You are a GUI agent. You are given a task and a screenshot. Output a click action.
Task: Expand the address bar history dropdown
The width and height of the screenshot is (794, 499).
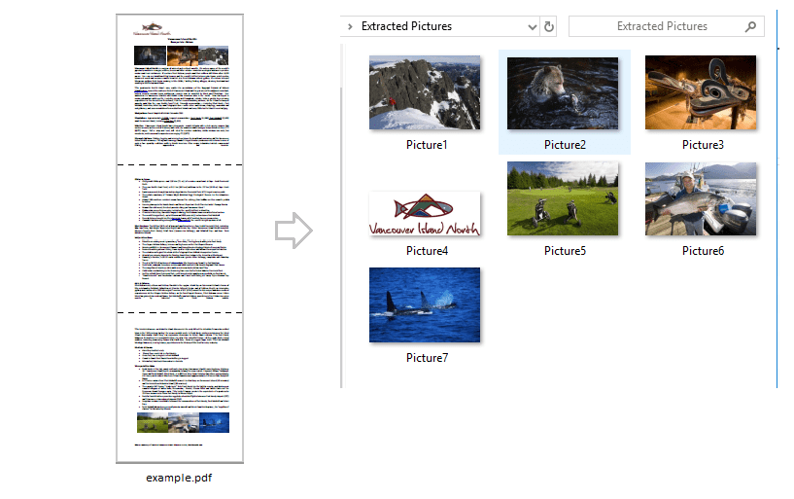point(532,27)
